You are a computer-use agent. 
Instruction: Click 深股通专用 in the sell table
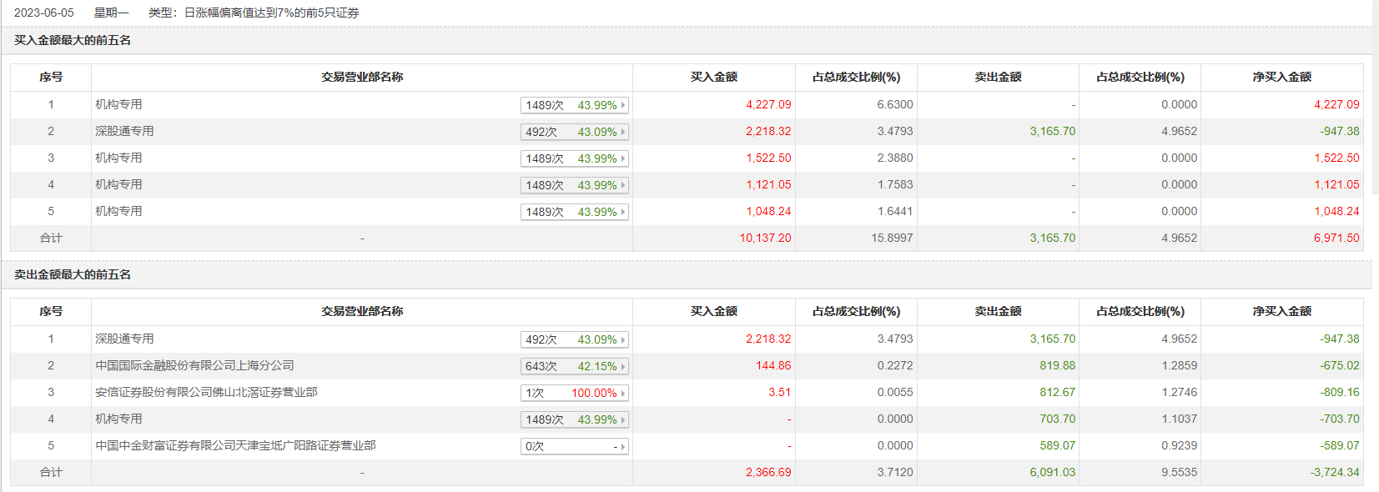(x=124, y=339)
